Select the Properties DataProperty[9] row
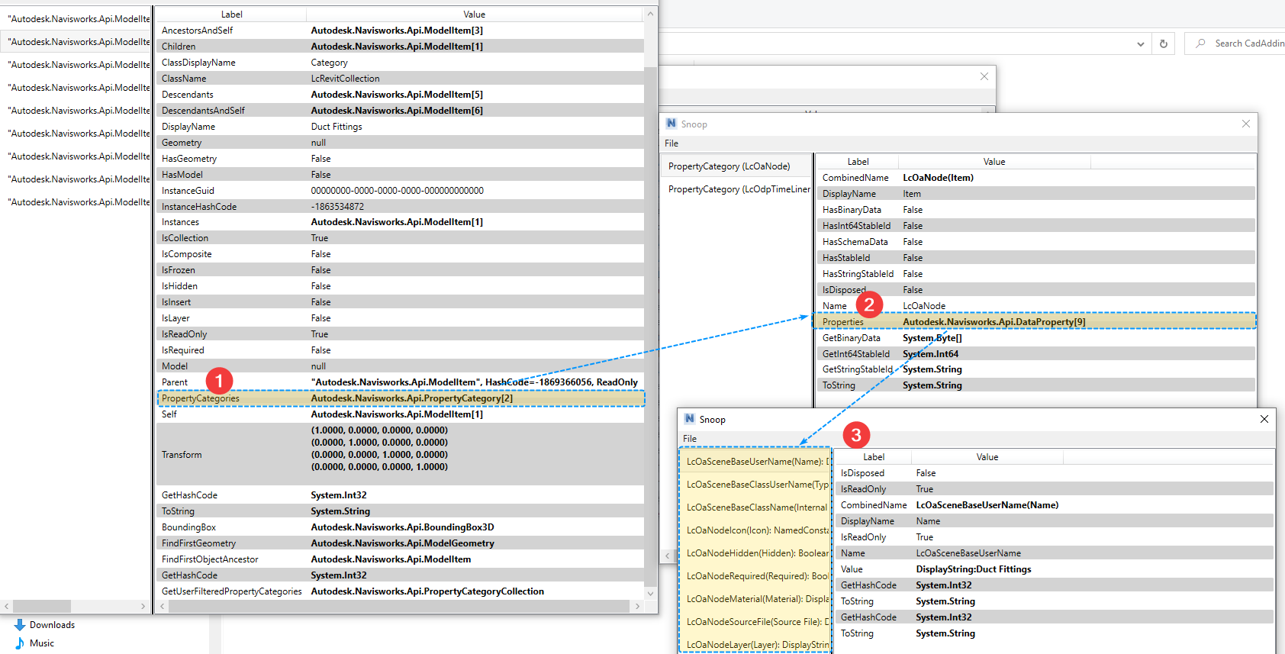Screen dimensions: 1285x654 point(994,322)
